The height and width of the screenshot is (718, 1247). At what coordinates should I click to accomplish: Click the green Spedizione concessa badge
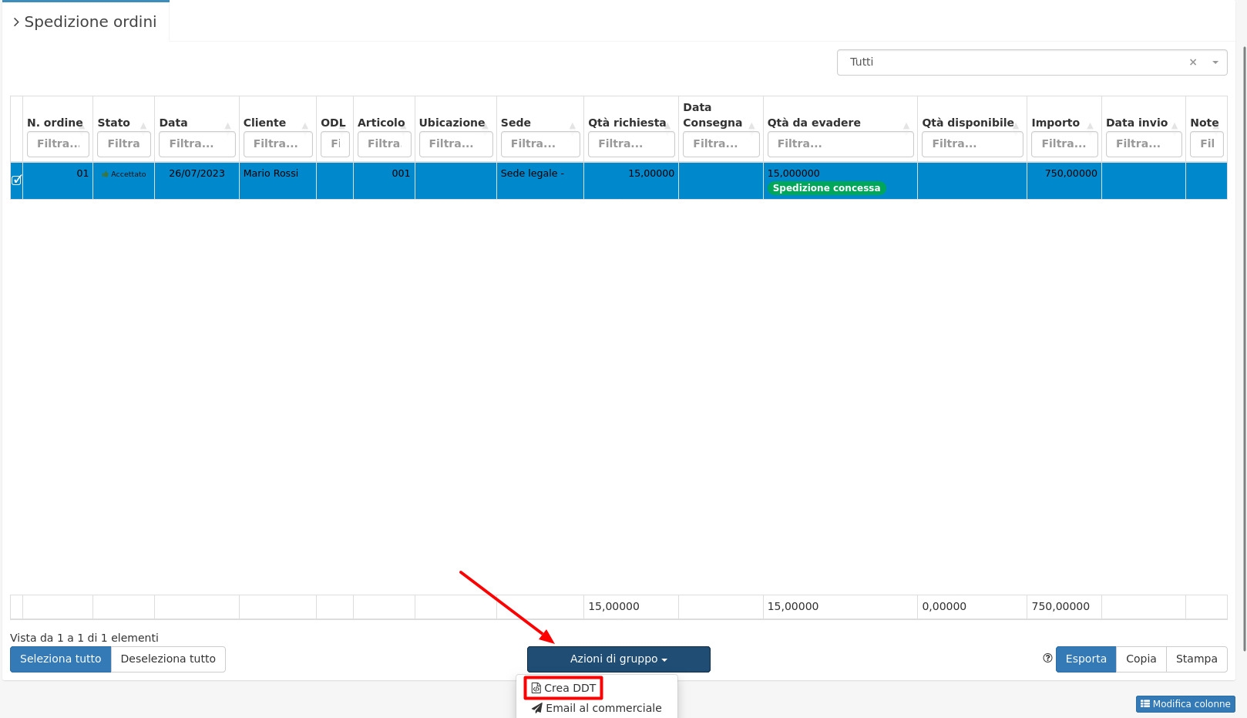(x=826, y=188)
